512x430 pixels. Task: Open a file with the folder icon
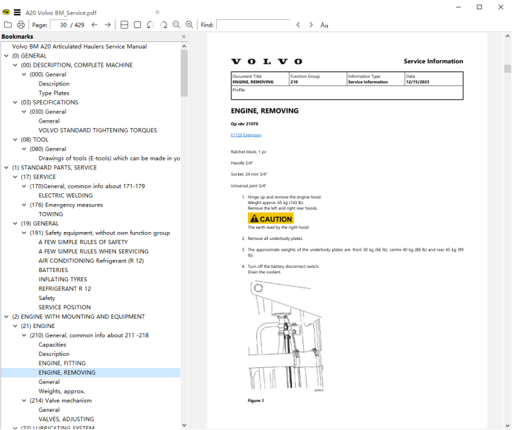tap(8, 25)
